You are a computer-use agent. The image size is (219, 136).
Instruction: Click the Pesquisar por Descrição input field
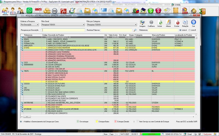[x=63, y=30]
